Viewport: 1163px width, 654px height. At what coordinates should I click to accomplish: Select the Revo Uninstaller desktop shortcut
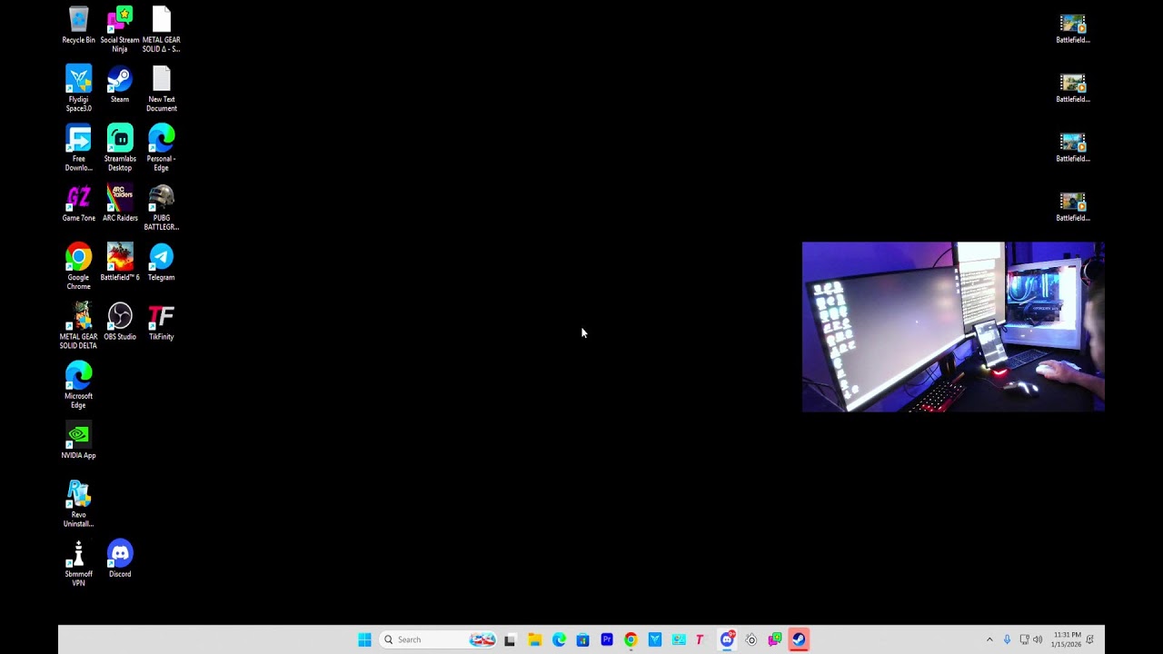78,504
